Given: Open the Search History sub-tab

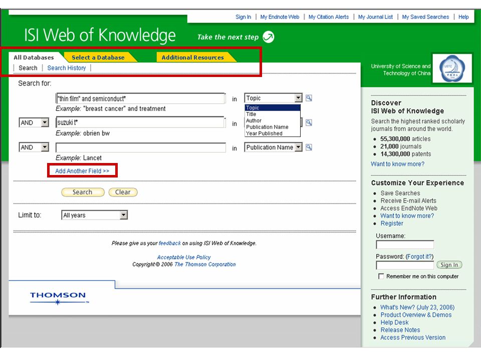Looking at the screenshot, I should 67,68.
